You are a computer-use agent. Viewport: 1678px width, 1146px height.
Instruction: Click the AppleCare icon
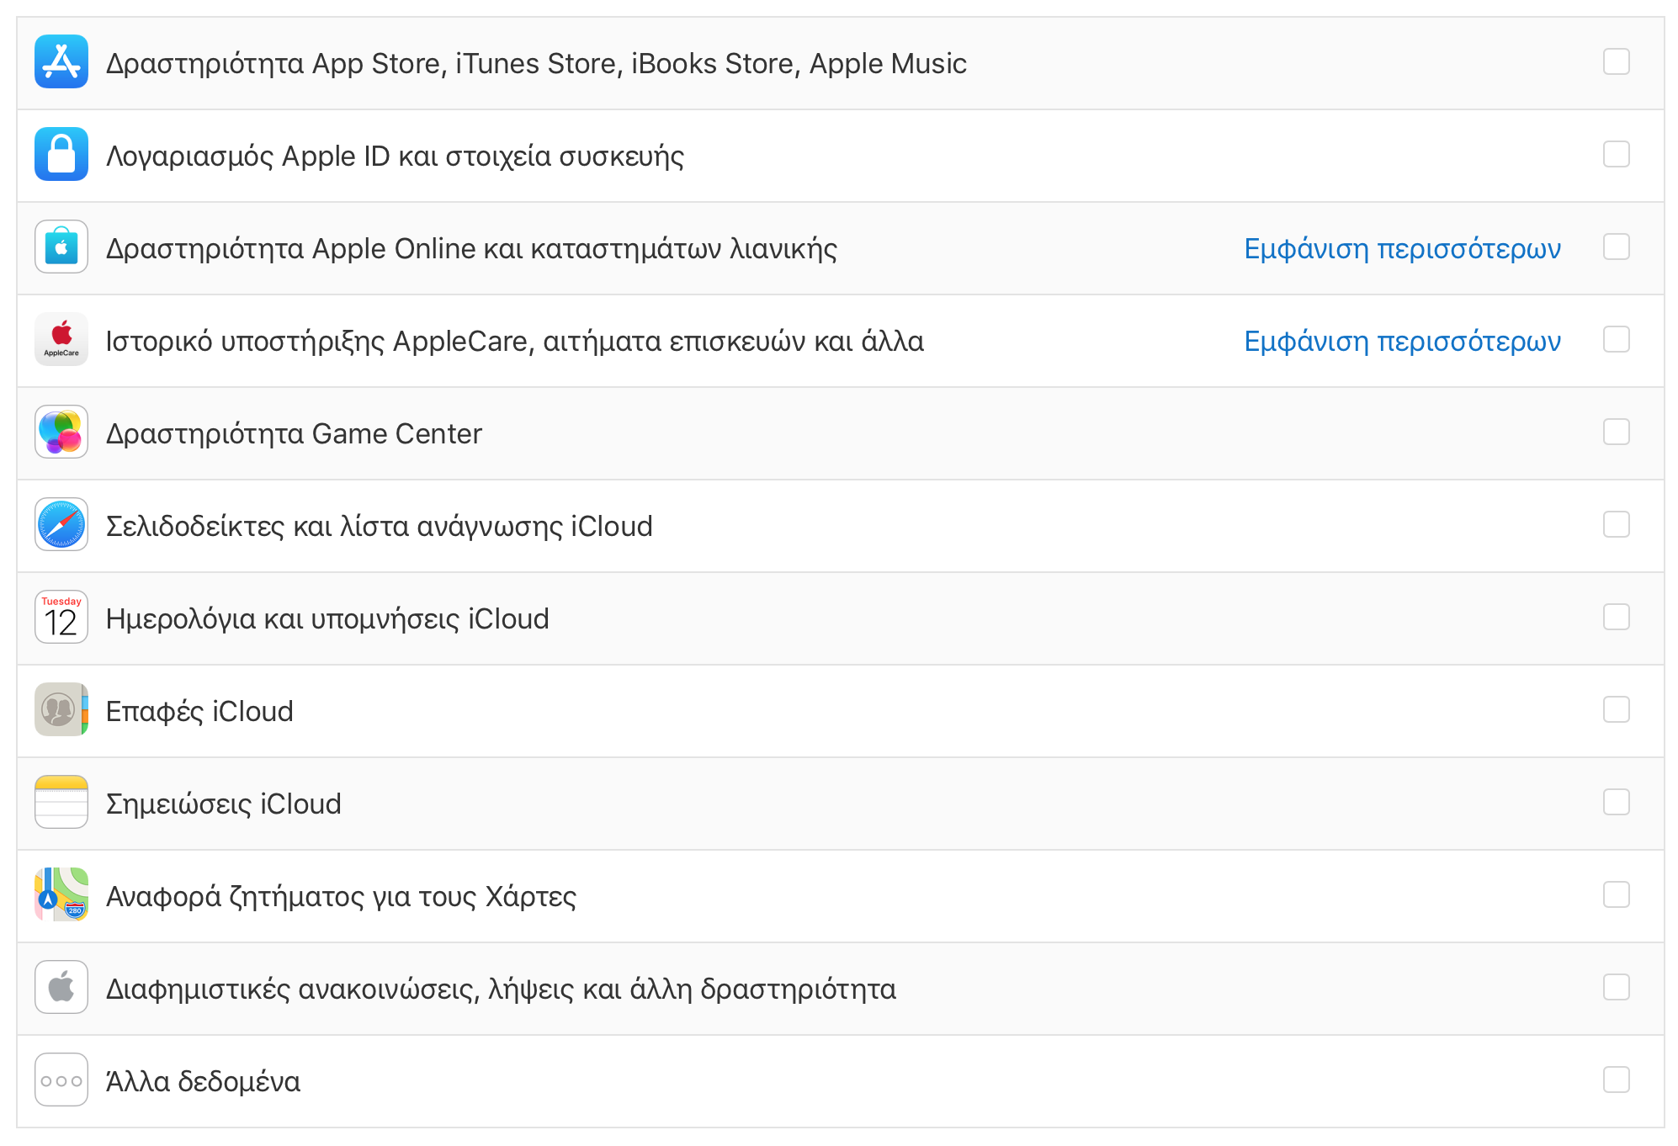61,339
